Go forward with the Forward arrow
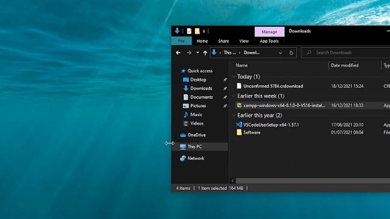 click(189, 53)
